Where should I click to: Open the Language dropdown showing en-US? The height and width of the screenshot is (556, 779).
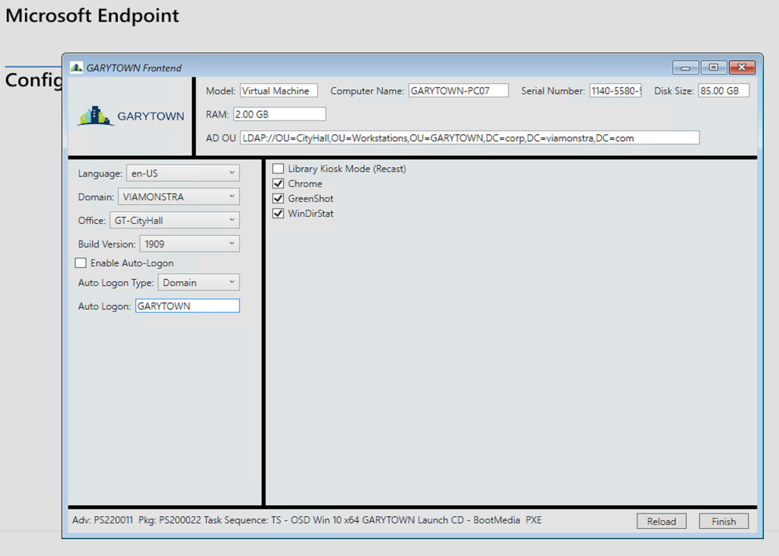tap(183, 173)
